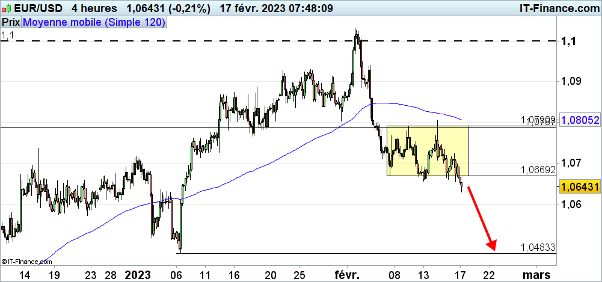Click the © IT-Finance.com copyright mark

click(24, 262)
